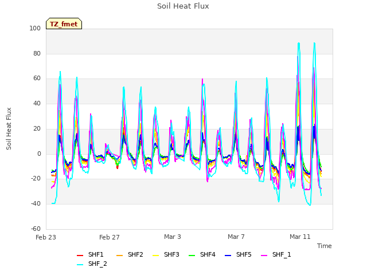367x275 pixels.
Task: Click the 60 y-axis tick label
Action: (37, 78)
